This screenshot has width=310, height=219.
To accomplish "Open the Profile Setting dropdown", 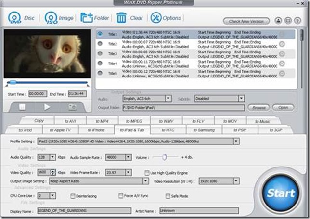I will [236, 141].
